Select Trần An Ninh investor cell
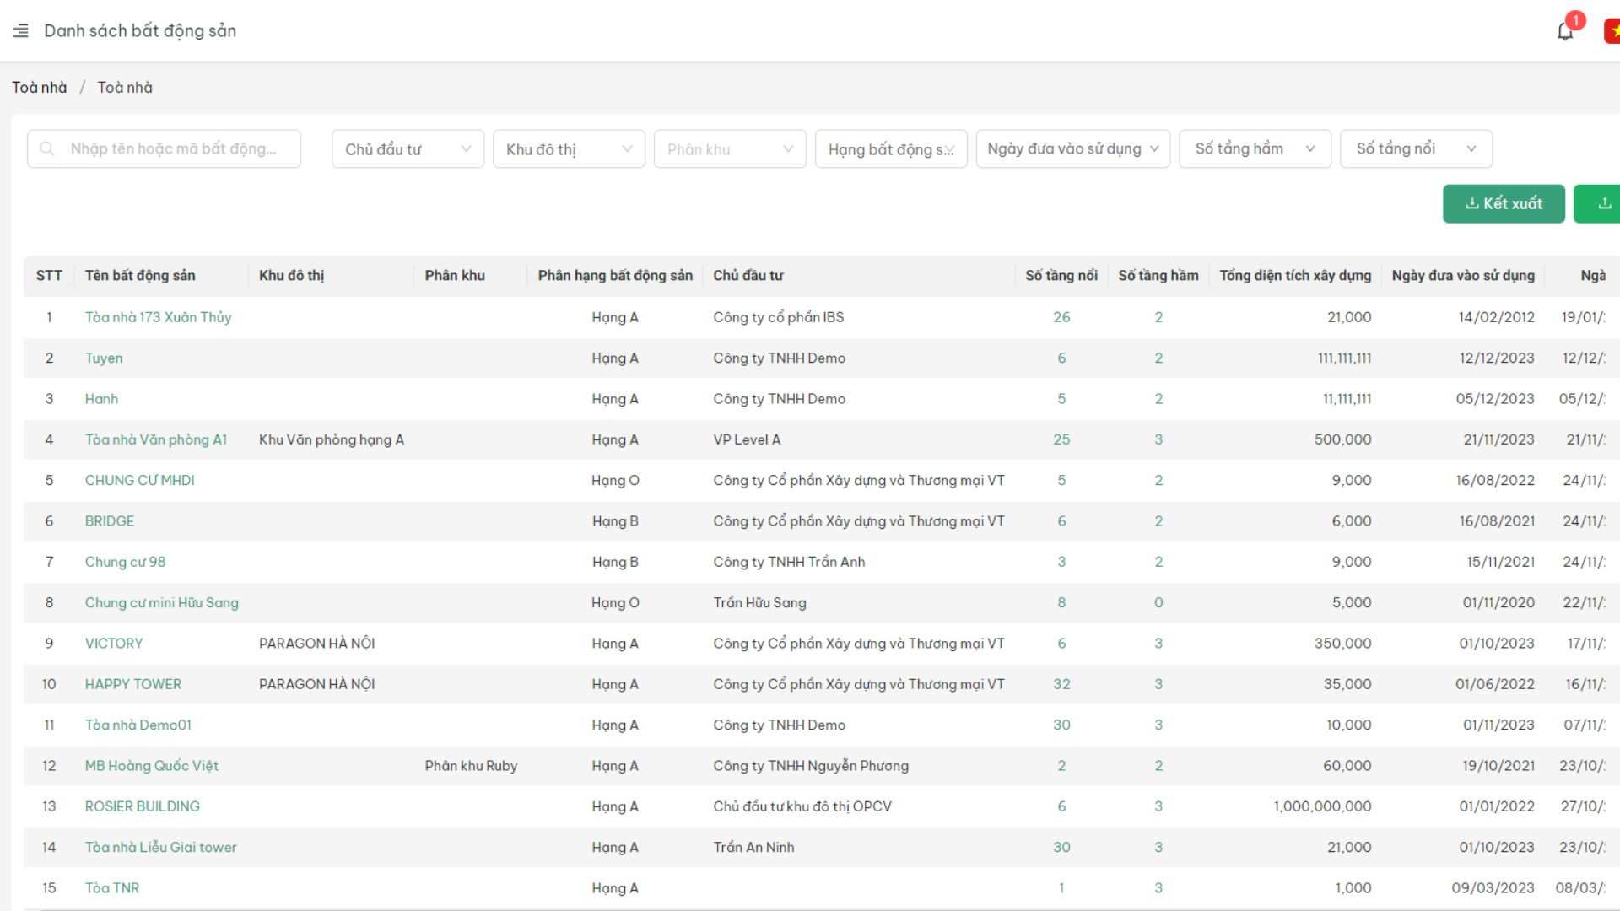1620x911 pixels. [753, 848]
